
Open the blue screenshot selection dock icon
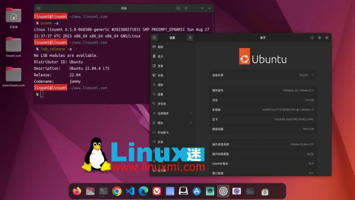170,191
